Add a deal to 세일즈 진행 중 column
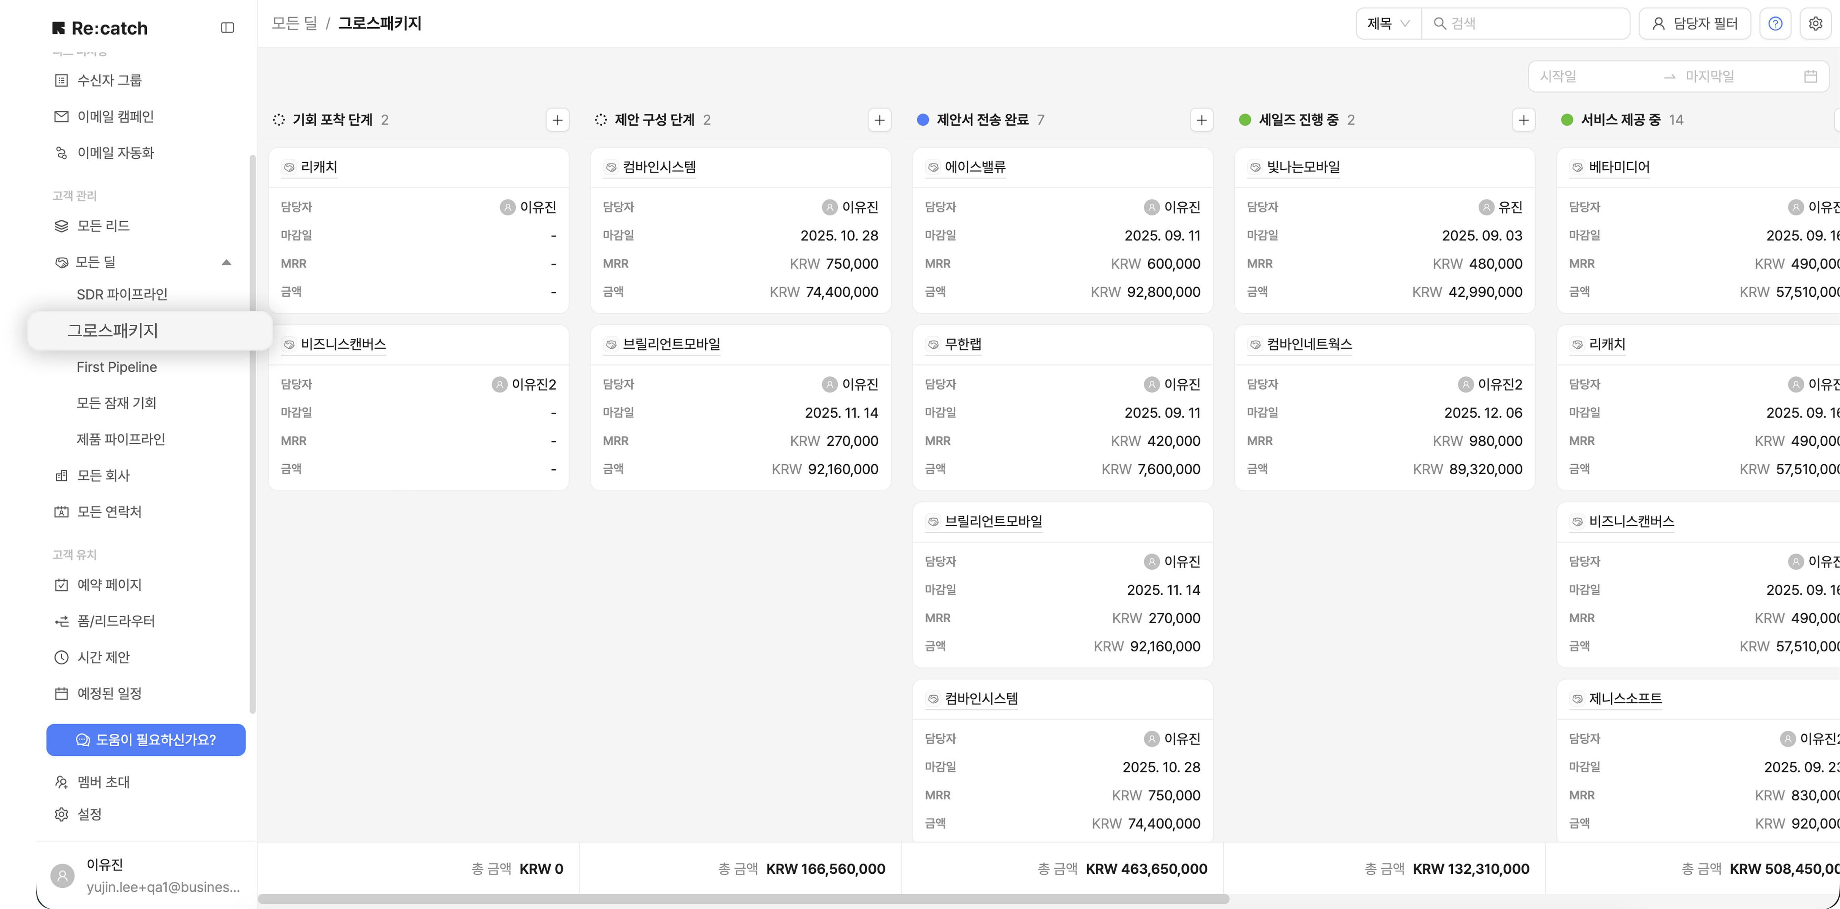Screen dimensions: 1840x909 tap(1523, 120)
